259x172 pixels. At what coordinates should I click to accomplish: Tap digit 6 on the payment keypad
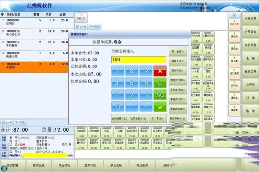[146, 83]
